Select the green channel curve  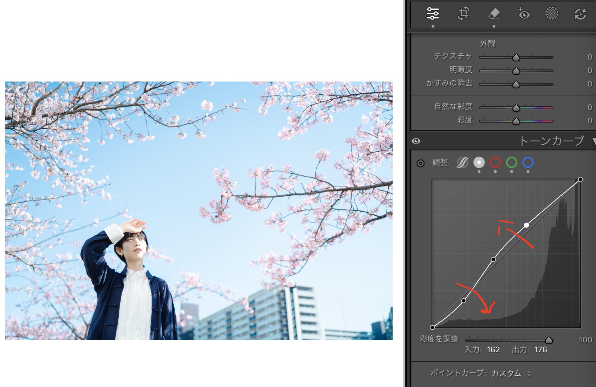click(511, 163)
